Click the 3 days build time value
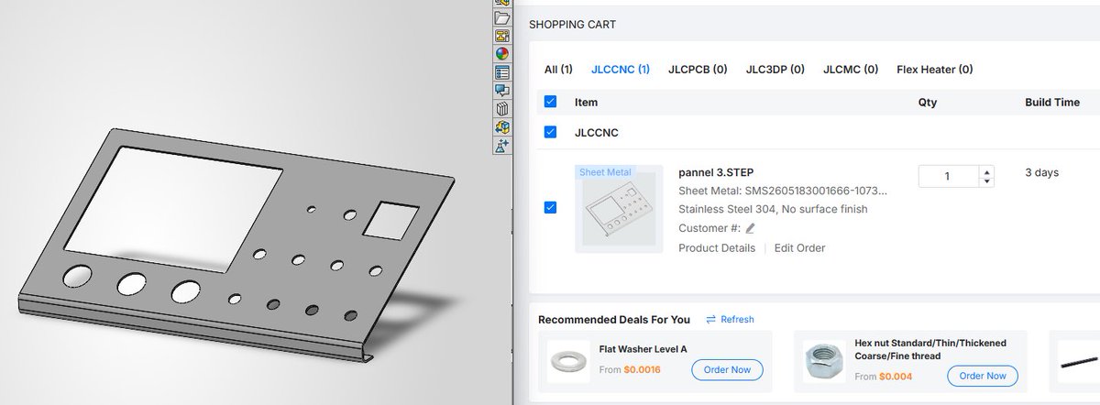The width and height of the screenshot is (1100, 405). pos(1042,172)
